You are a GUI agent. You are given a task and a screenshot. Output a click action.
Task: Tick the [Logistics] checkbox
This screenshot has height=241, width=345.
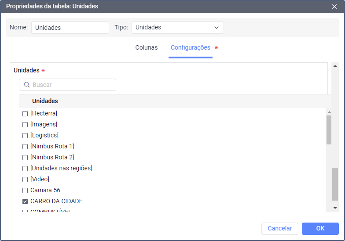tap(25, 136)
